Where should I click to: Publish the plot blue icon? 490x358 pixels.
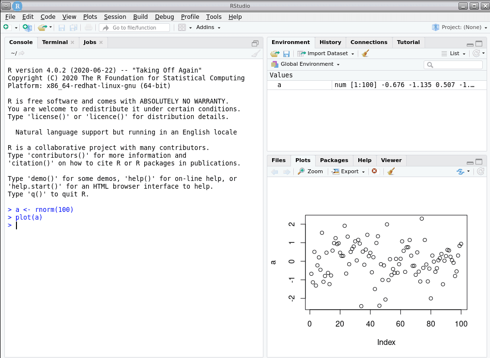click(460, 171)
